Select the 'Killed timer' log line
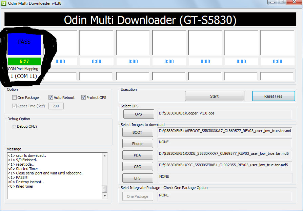Image resolution: width=303 pixels, height=211 pixels. coord(21,186)
